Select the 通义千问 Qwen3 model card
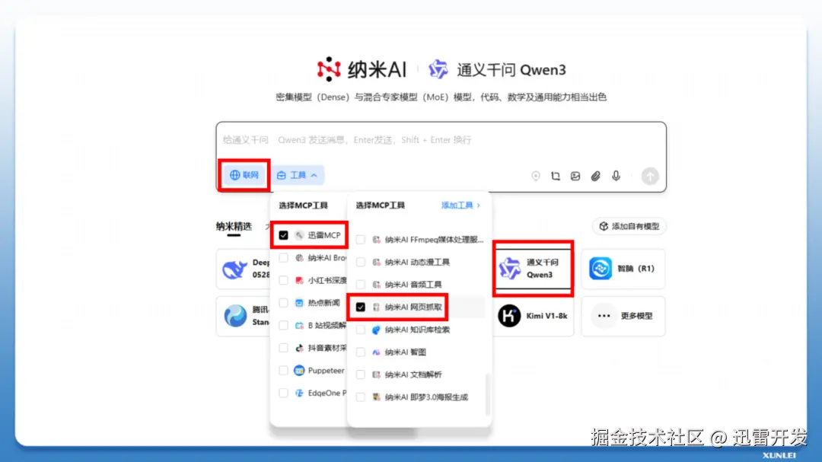This screenshot has height=462, width=822. (533, 269)
